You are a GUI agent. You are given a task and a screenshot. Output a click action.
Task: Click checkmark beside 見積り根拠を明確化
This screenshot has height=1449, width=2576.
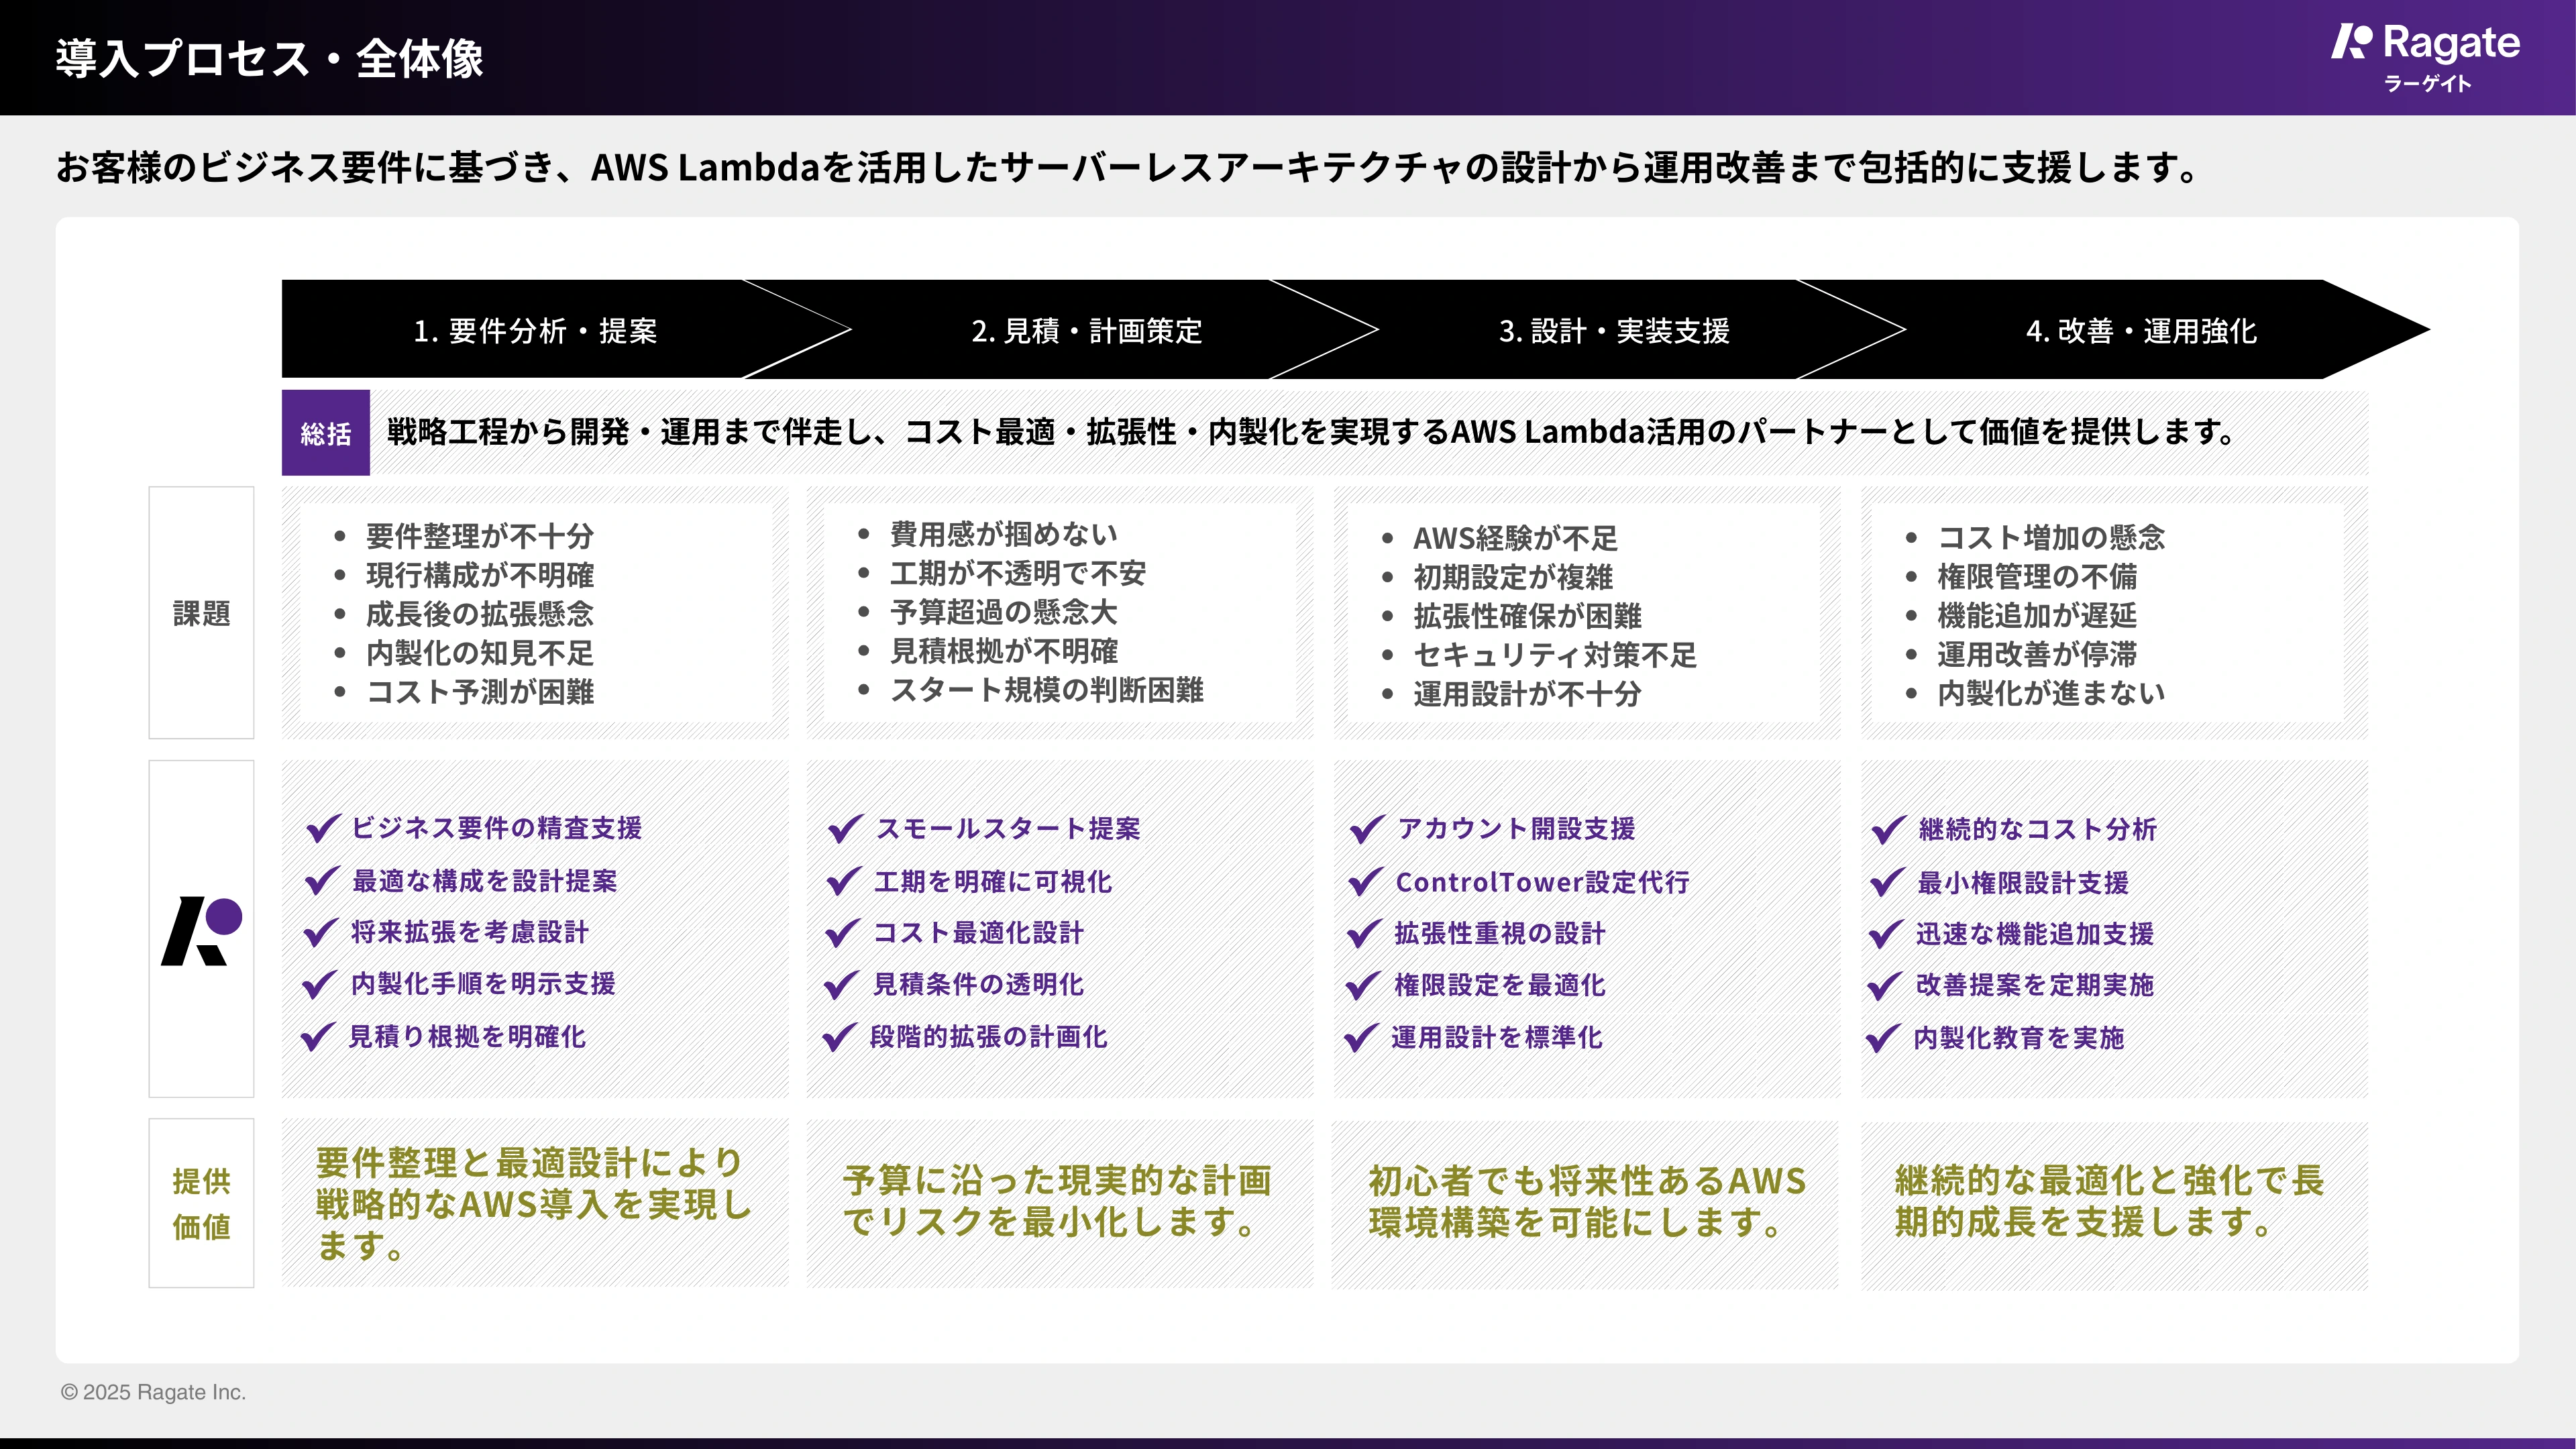coord(318,1036)
